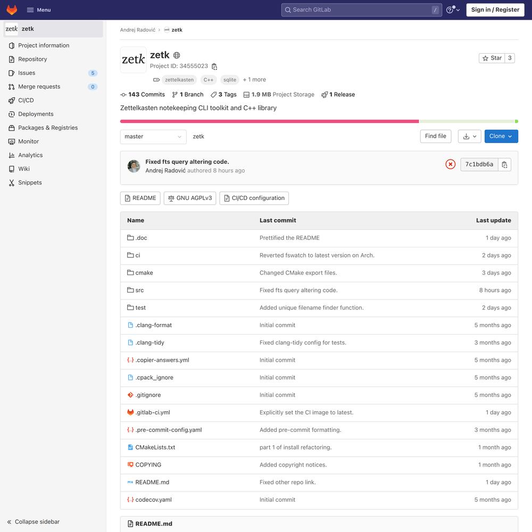Open the ci folder
532x532 pixels.
point(137,255)
